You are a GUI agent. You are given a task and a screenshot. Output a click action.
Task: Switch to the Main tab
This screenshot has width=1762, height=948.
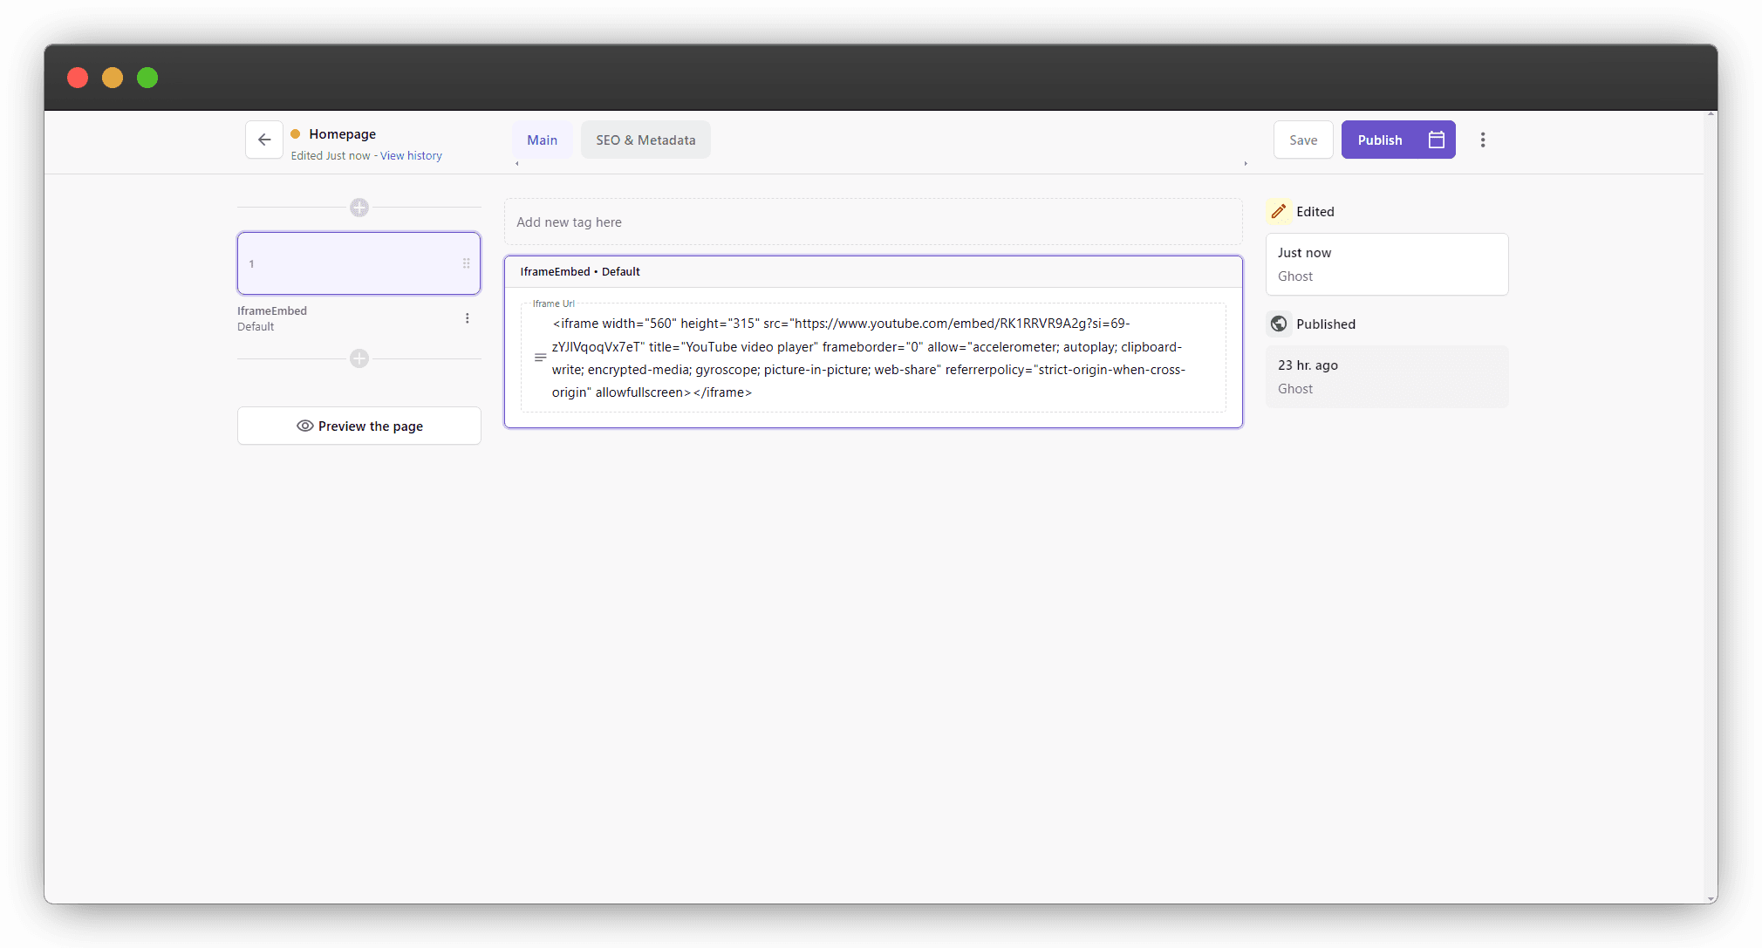click(543, 140)
